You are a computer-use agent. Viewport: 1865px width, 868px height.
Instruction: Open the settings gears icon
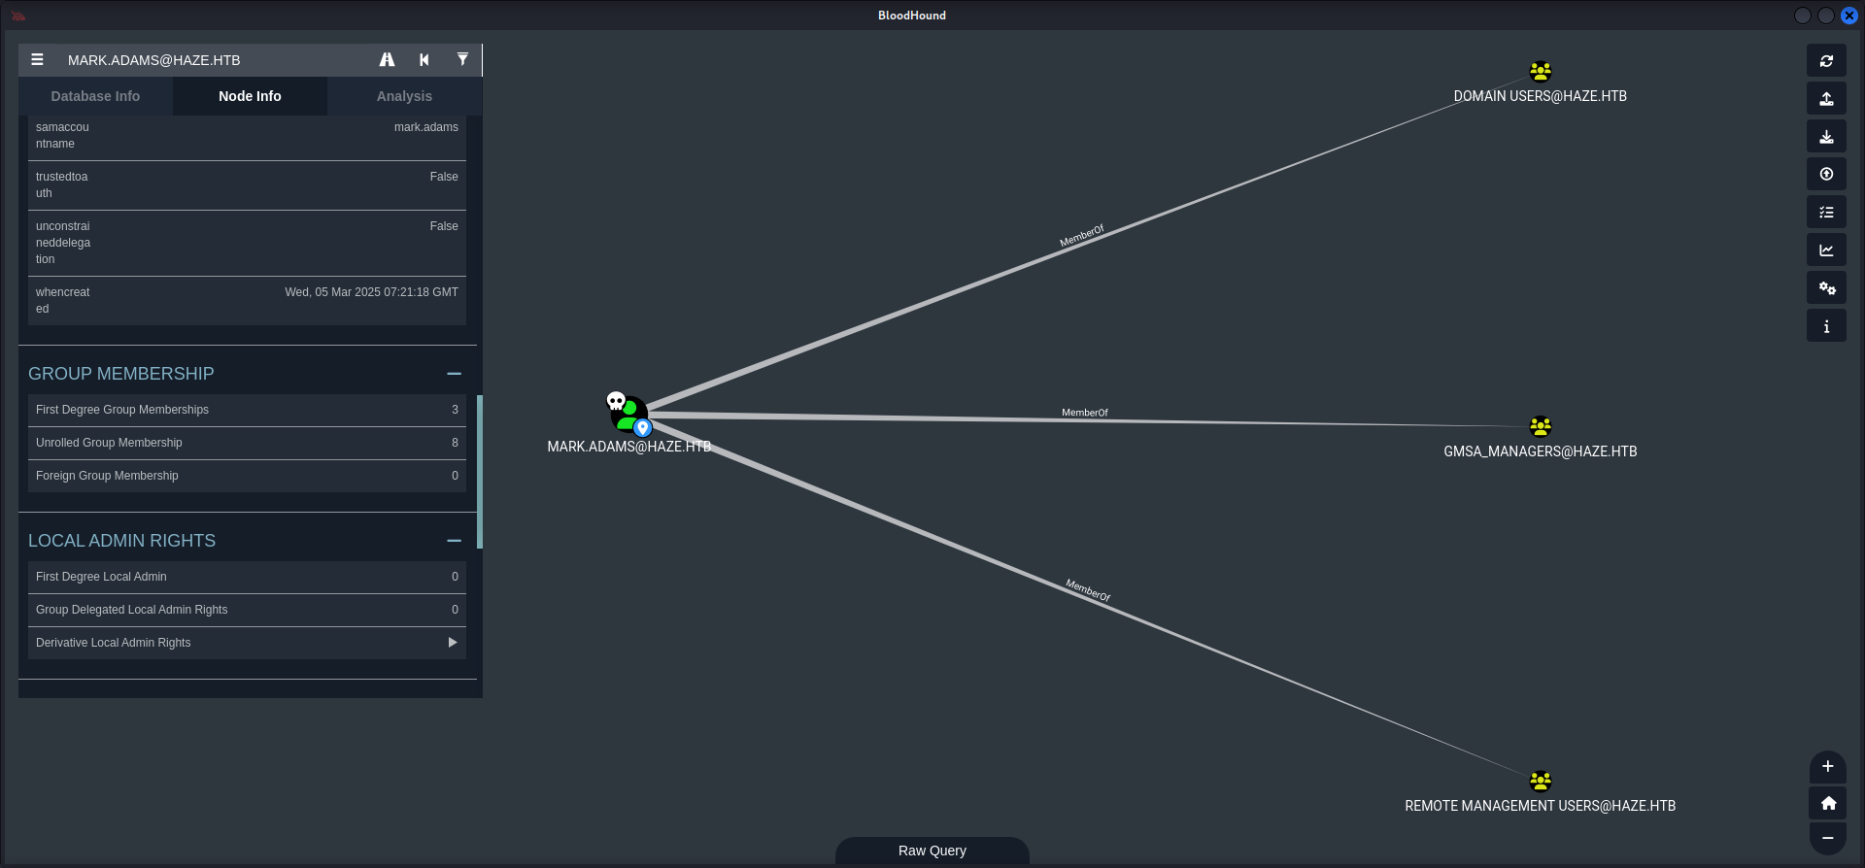pyautogui.click(x=1826, y=288)
